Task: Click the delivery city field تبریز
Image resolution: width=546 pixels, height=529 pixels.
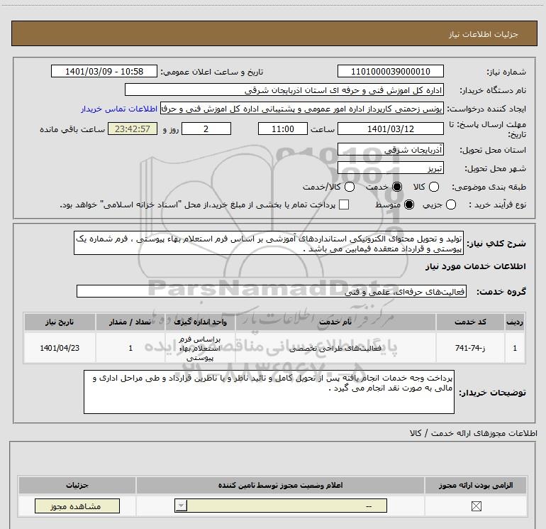Action: tap(390, 168)
